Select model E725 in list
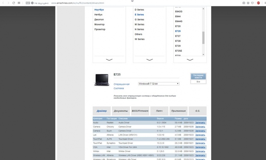The width and height of the screenshot is (266, 160). point(178,31)
